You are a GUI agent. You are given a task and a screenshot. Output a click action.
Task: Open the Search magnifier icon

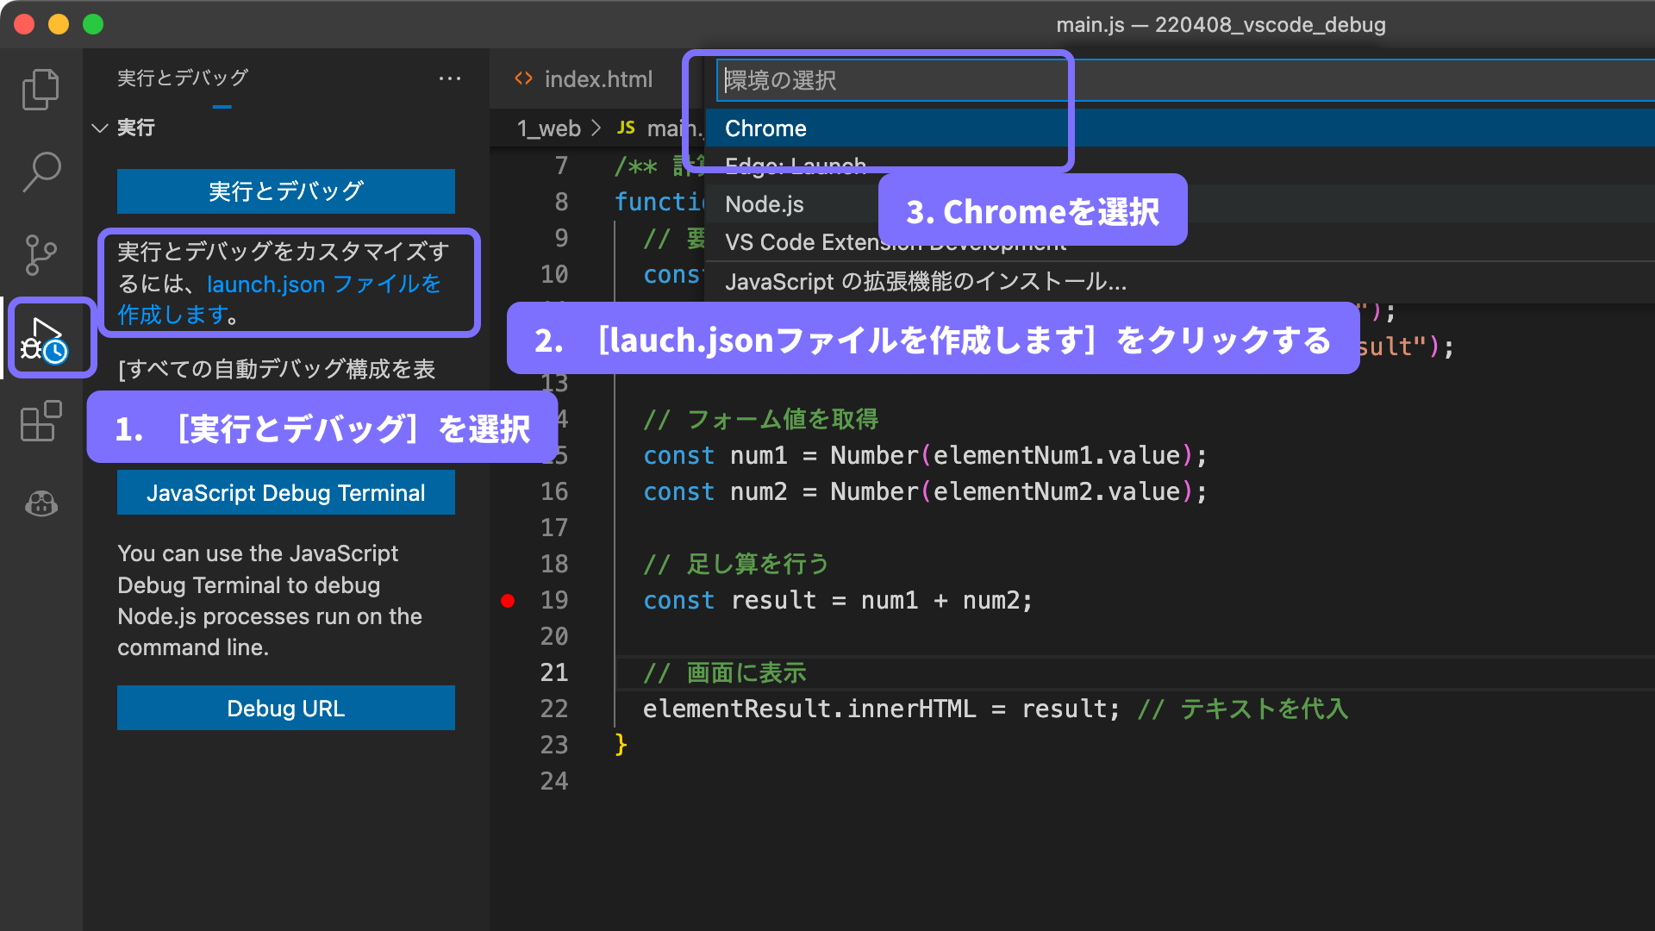41,172
